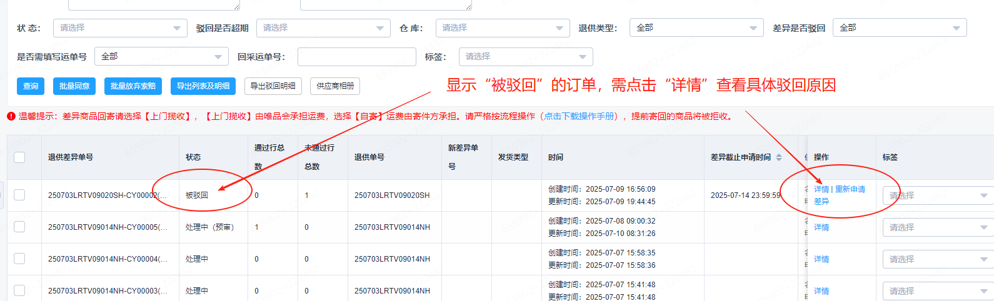Image resolution: width=994 pixels, height=301 pixels.
Task: Open 点击下载操作手册 download link
Action: tap(580, 116)
